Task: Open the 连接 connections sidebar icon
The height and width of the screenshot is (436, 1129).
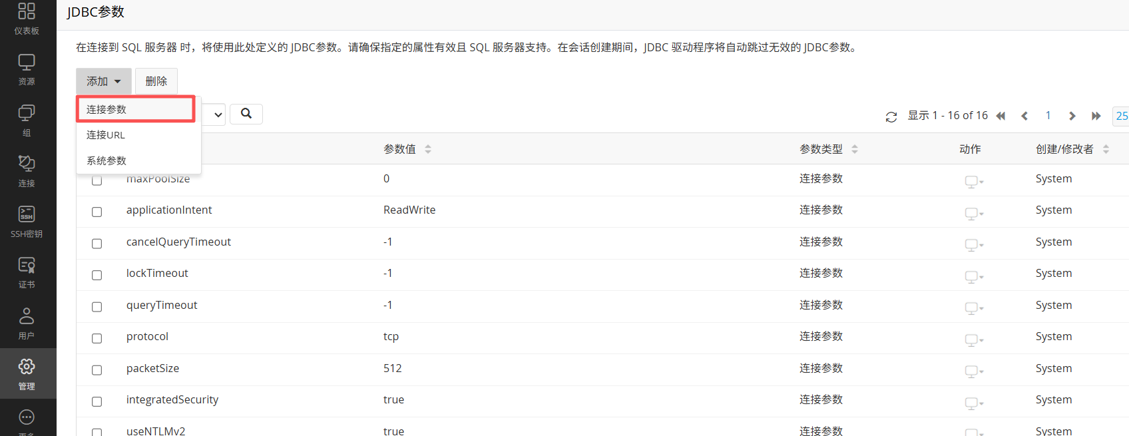Action: pyautogui.click(x=27, y=171)
